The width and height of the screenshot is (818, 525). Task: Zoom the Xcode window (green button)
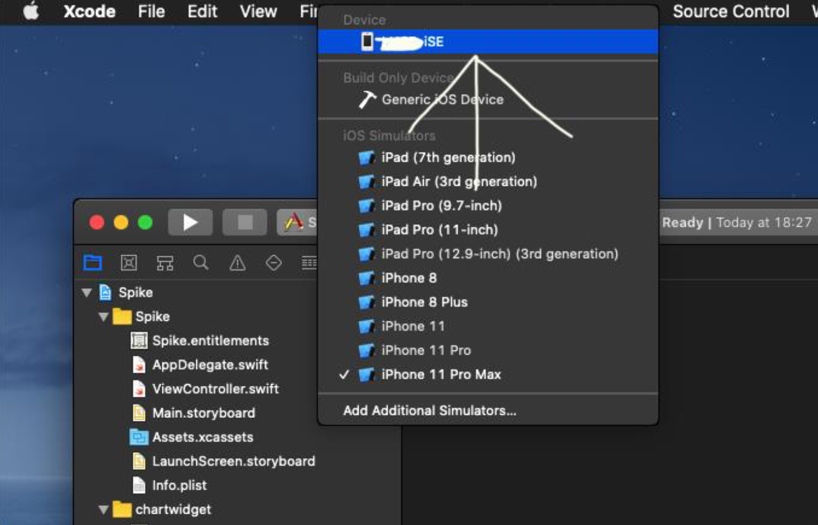(x=145, y=223)
